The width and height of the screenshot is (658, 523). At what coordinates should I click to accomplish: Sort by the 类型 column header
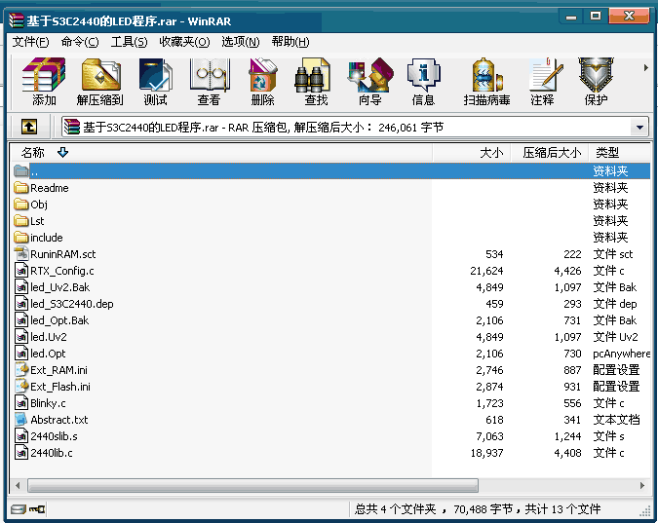(x=620, y=152)
